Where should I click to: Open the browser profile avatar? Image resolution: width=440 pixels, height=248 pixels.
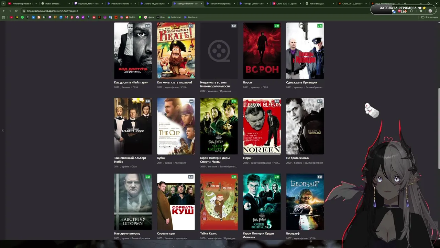(x=430, y=11)
